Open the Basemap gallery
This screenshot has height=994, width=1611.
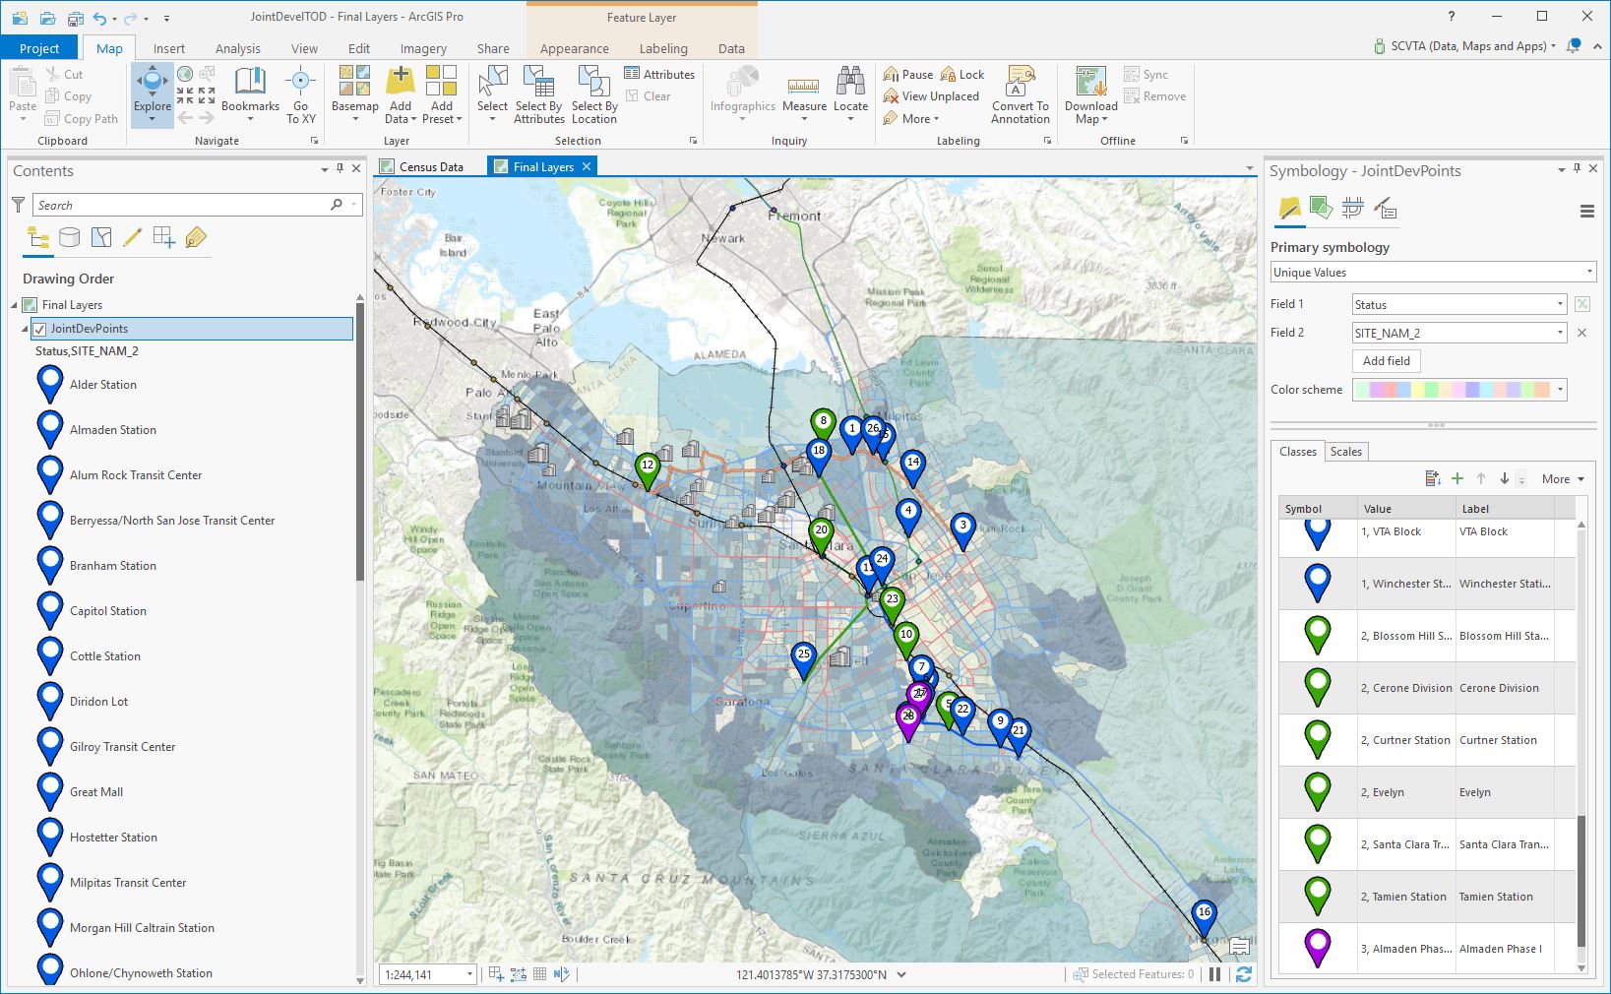pos(354,95)
